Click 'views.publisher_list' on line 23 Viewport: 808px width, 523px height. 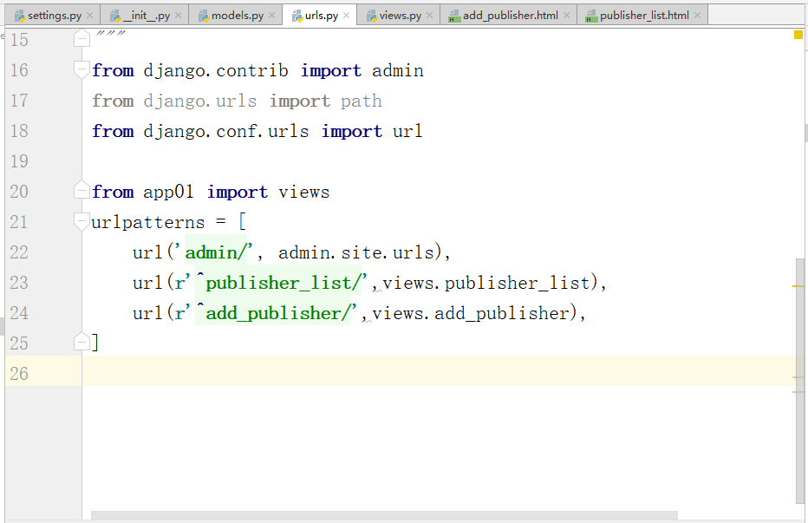pos(486,283)
